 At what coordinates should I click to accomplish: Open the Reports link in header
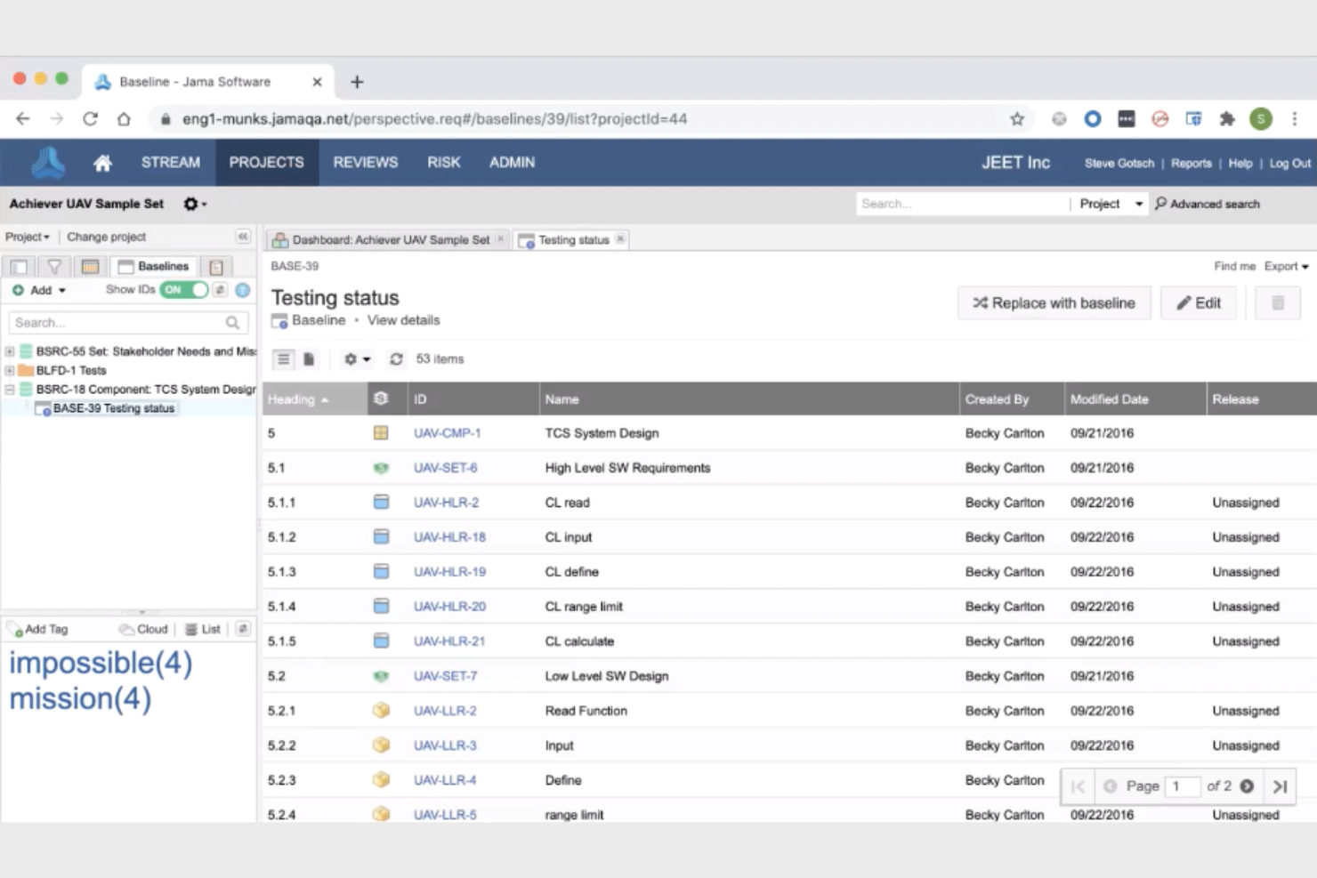pyautogui.click(x=1191, y=164)
